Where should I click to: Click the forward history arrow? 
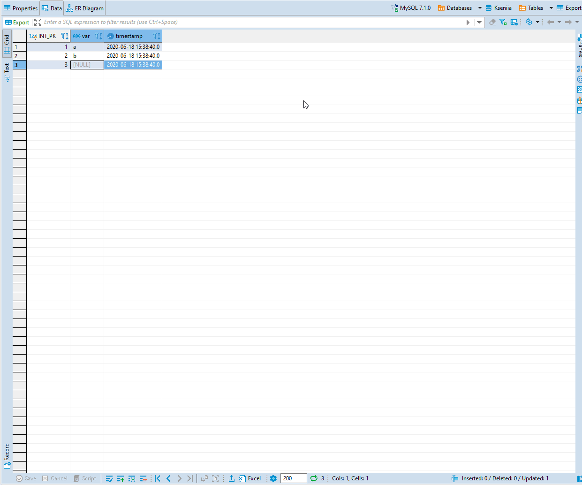point(568,22)
